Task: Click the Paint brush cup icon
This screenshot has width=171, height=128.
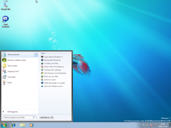Action: click(x=4, y=83)
